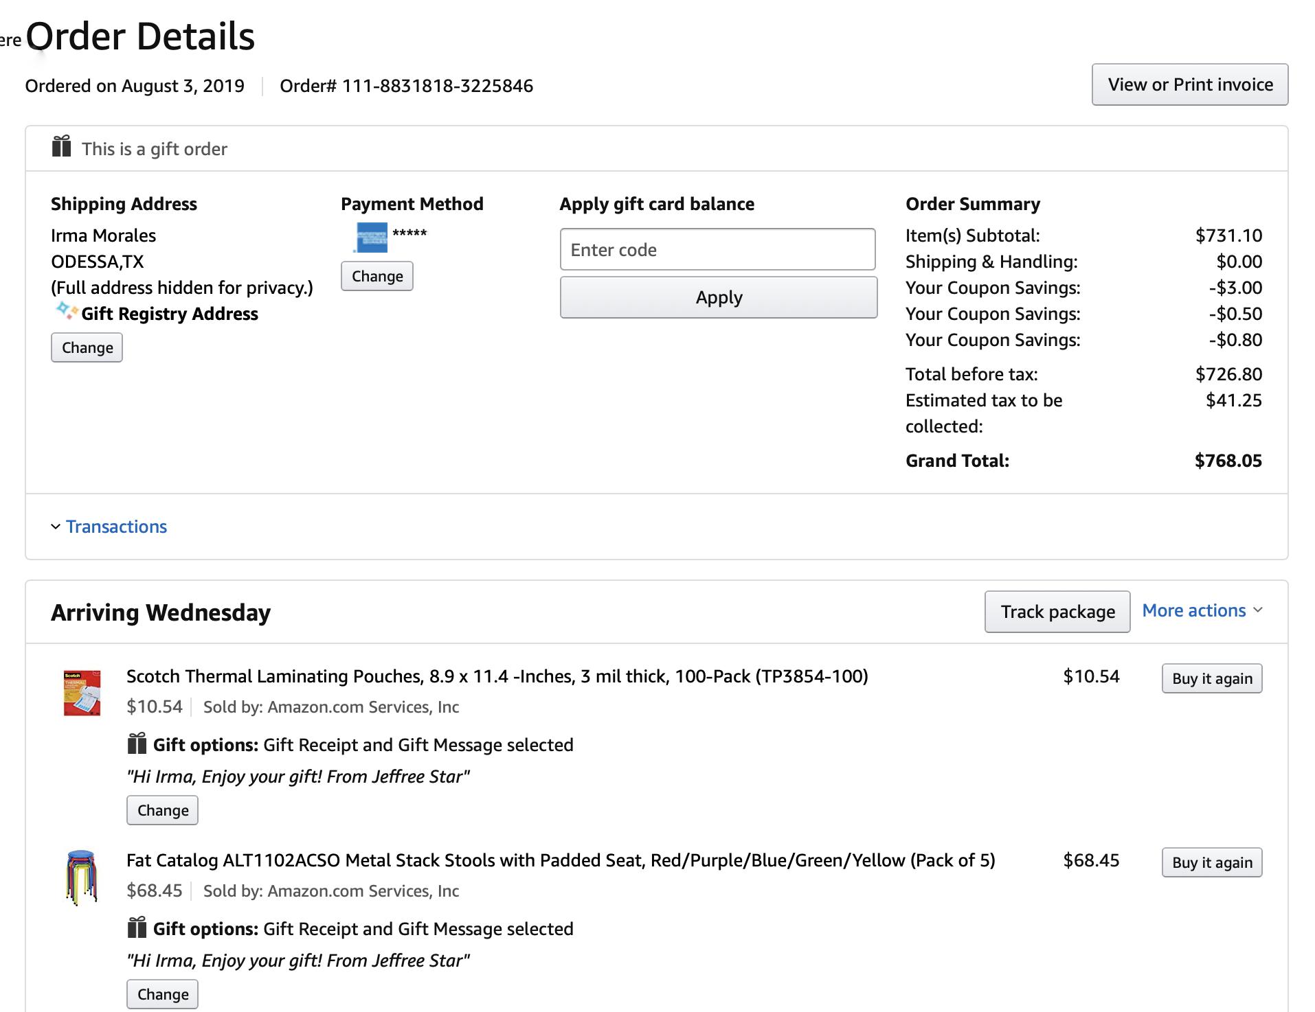1315x1012 pixels.
Task: Click the coupon savings amount -$0.50
Action: (x=1235, y=314)
